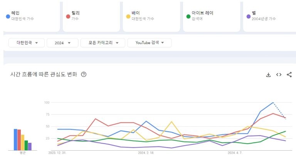The height and width of the screenshot is (156, 296).
Task: Click the share chart icon
Action: coord(289,75)
